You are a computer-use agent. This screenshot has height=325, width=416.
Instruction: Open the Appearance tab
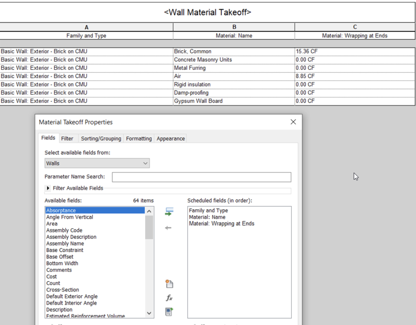click(170, 138)
